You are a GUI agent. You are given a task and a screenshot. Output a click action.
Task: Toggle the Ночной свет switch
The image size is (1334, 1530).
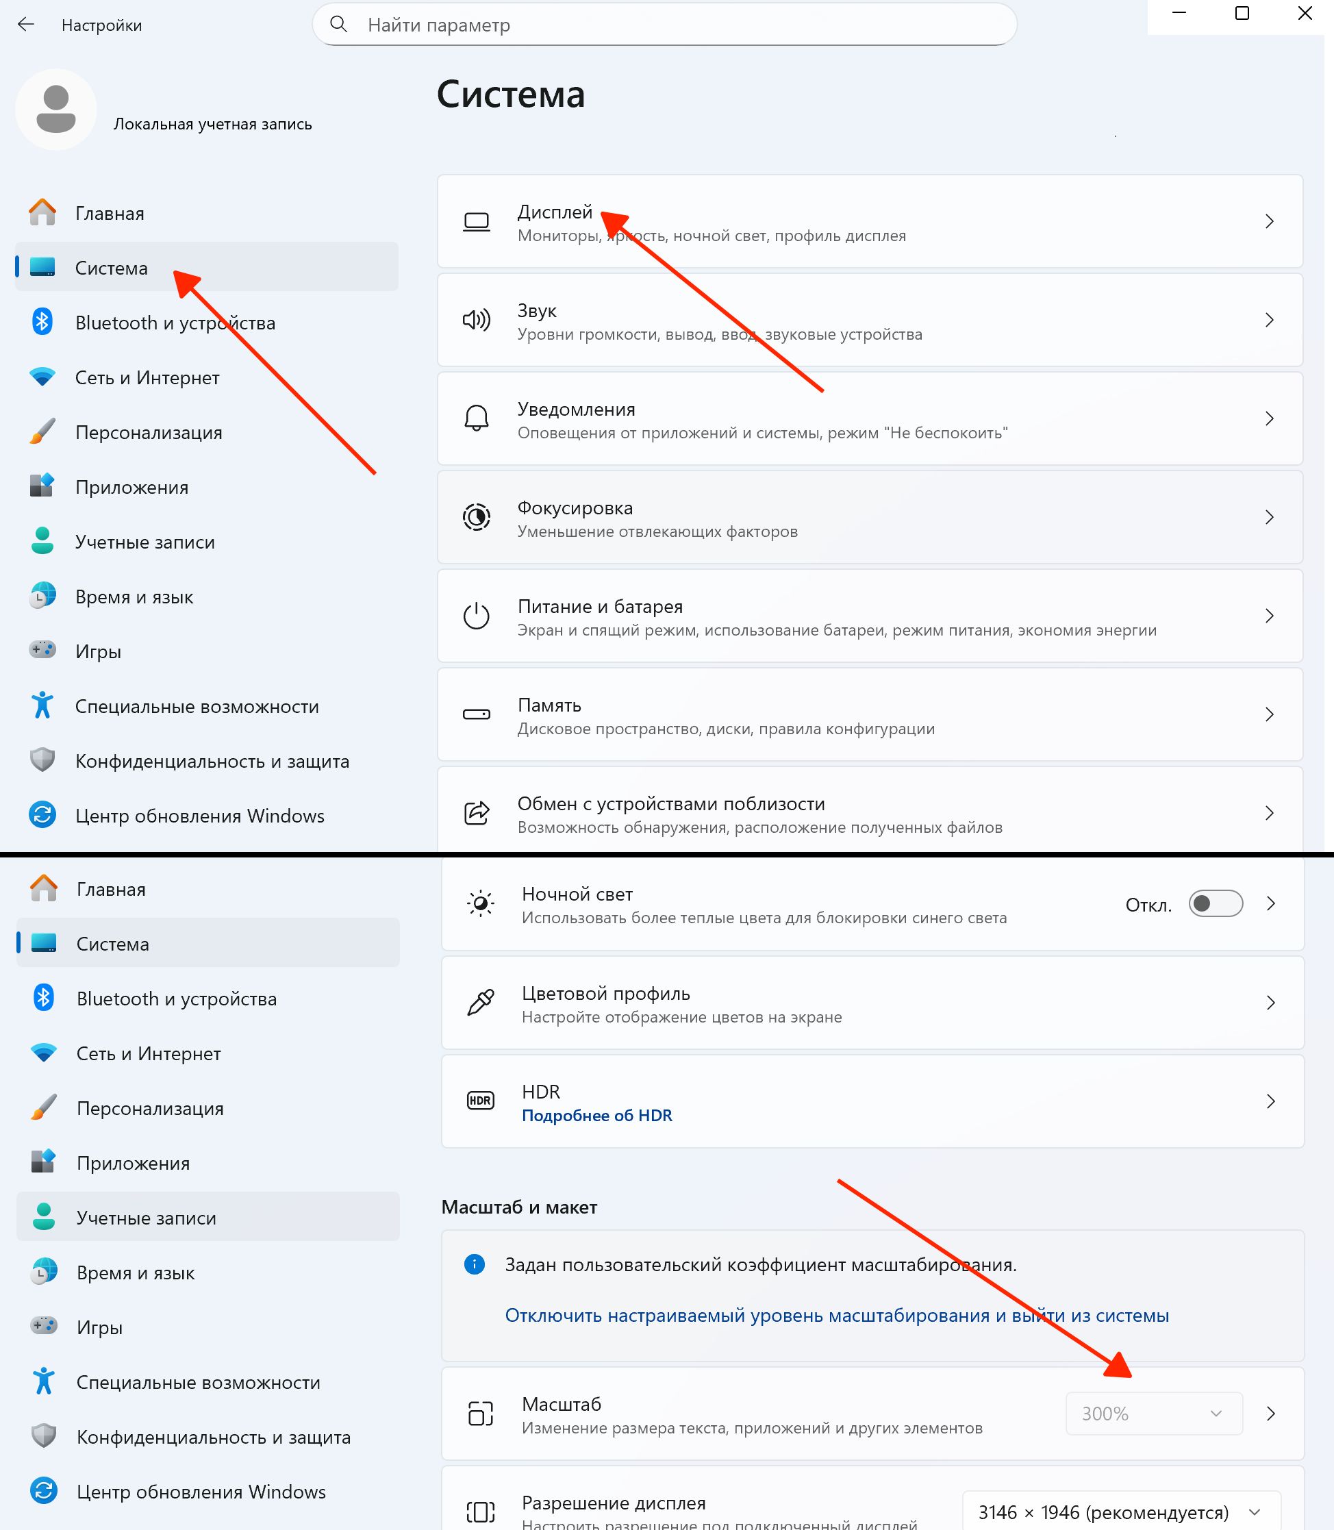click(1215, 904)
